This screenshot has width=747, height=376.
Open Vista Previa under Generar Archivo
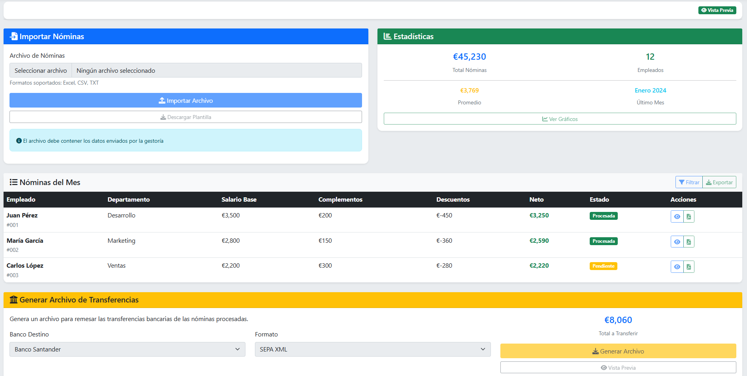[x=618, y=368]
